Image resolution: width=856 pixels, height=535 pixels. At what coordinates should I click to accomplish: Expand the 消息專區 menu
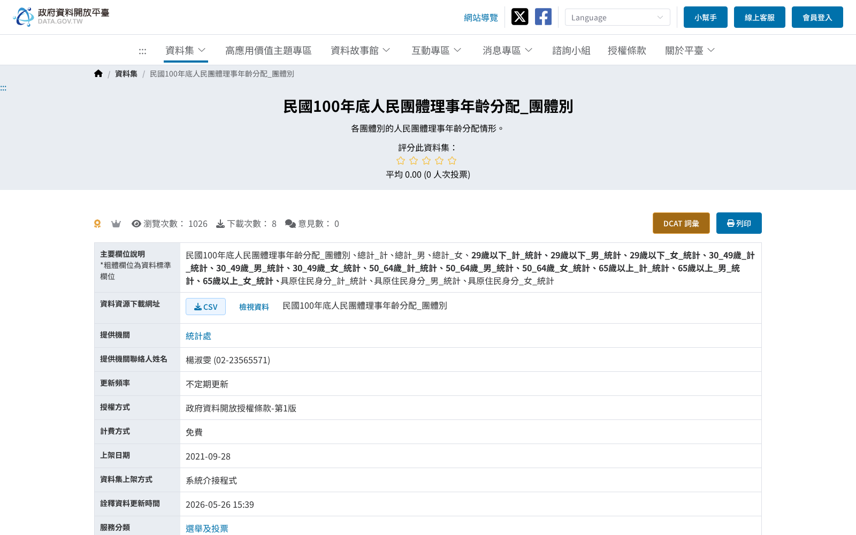point(508,50)
